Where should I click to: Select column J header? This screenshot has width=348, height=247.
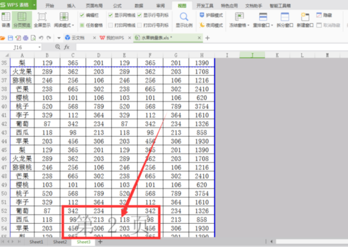pyautogui.click(x=252, y=55)
